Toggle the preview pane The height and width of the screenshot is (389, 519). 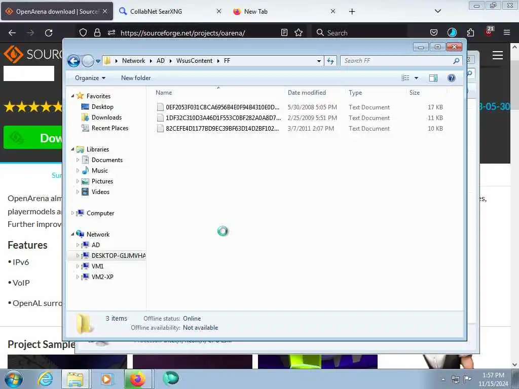[433, 78]
